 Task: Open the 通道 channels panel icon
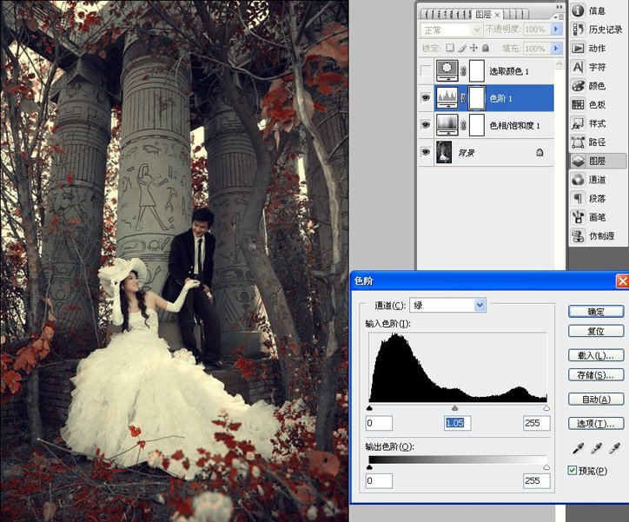(578, 180)
